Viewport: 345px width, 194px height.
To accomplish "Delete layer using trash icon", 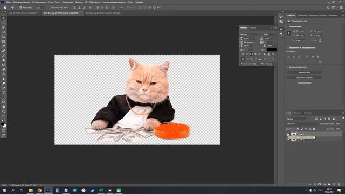I will [x=339, y=184].
